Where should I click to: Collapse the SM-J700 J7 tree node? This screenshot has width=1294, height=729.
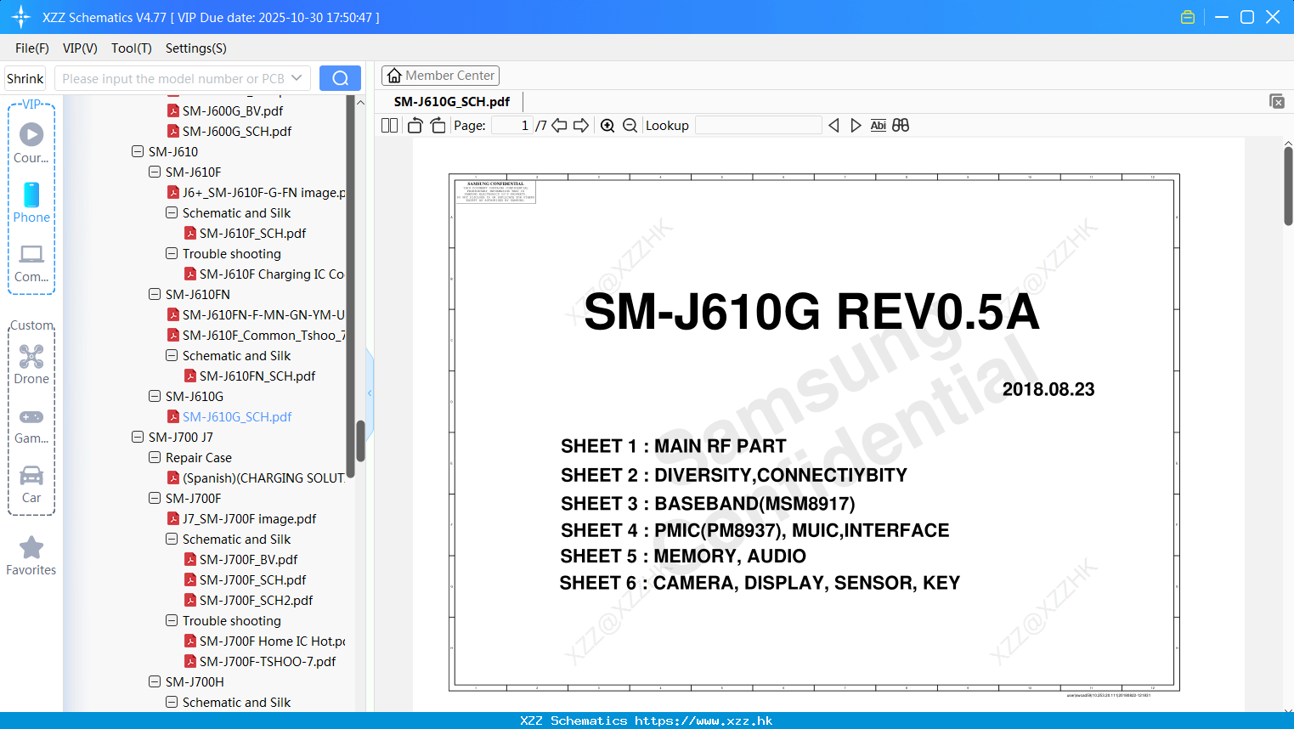point(138,437)
